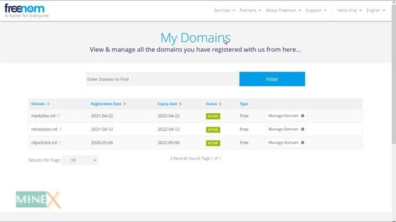Sort by Status column arrows

pos(220,104)
